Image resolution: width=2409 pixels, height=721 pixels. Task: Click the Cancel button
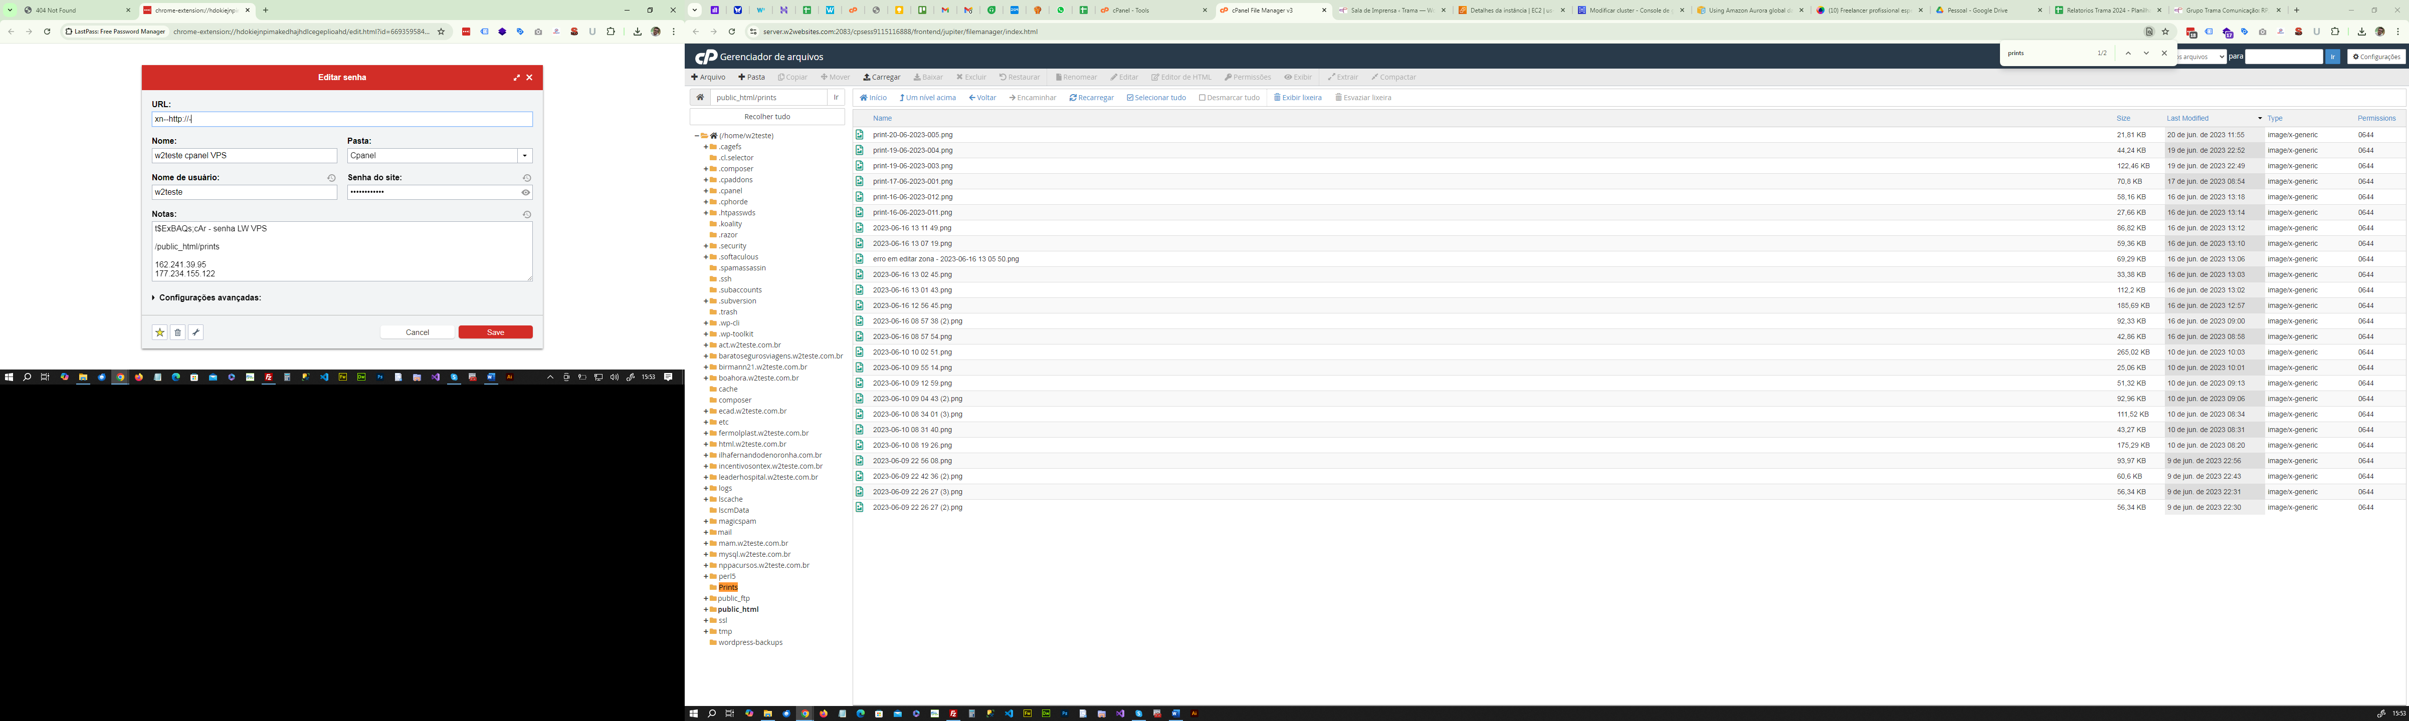[417, 332]
